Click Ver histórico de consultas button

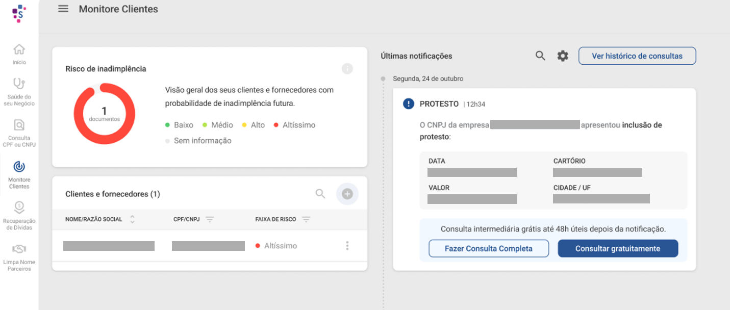(x=637, y=56)
